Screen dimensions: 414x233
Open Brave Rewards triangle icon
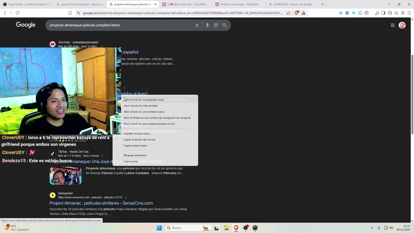point(303,13)
